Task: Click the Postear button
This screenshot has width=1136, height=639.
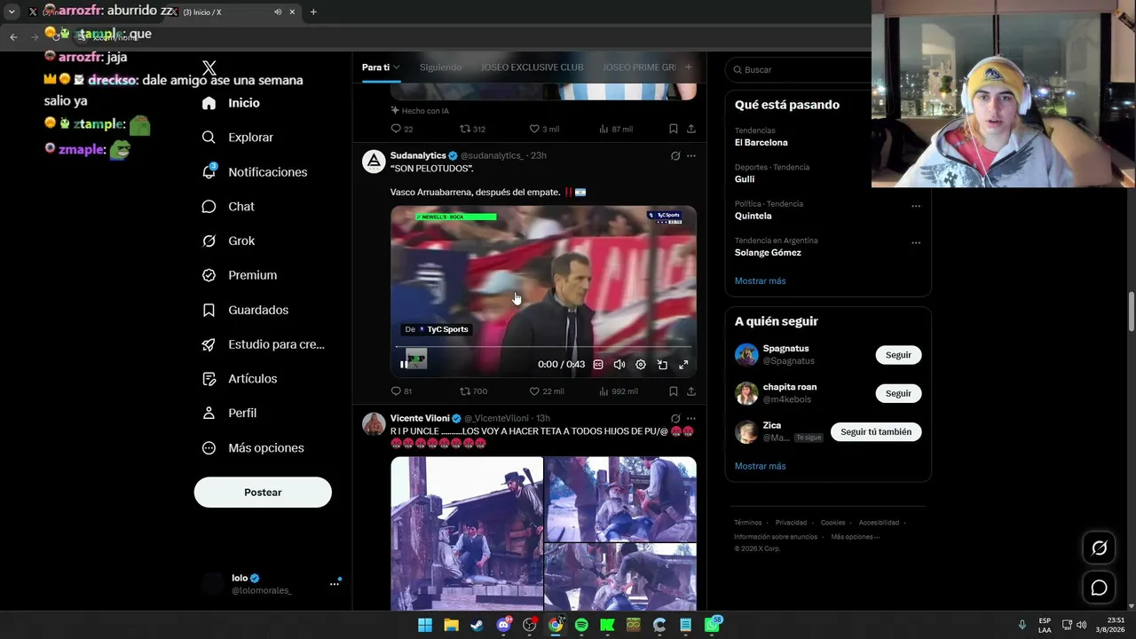Action: pos(263,493)
